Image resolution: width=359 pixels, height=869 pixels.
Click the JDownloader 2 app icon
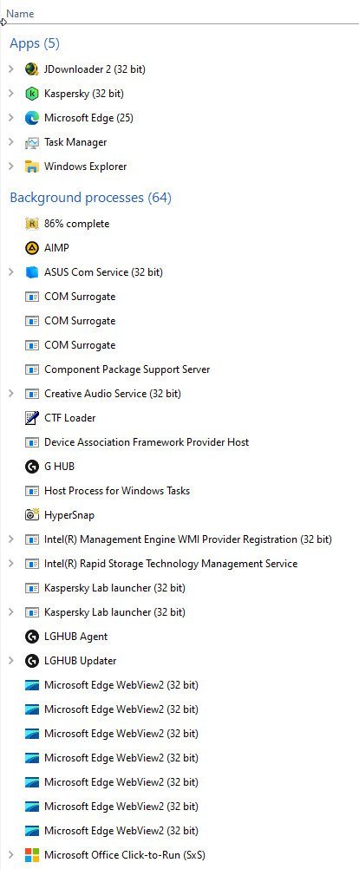coord(32,69)
